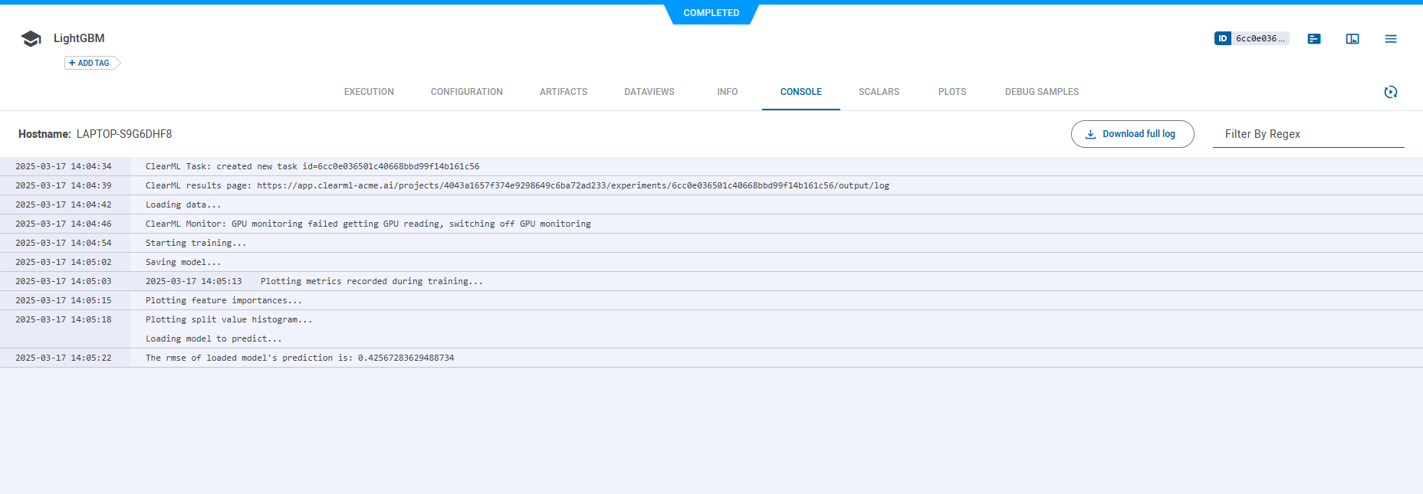View the SCALARS tab

(879, 92)
